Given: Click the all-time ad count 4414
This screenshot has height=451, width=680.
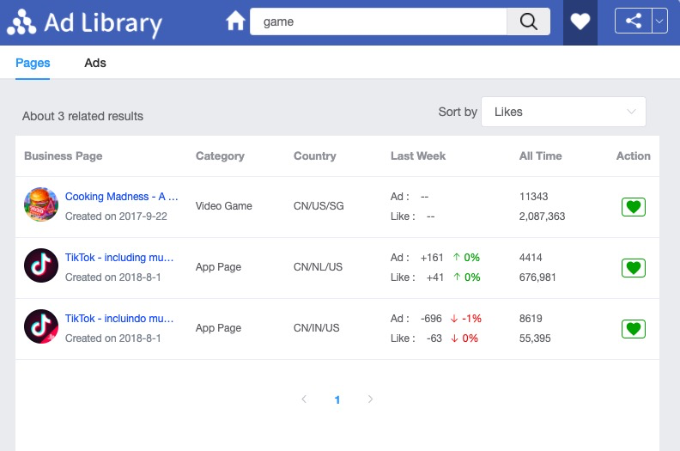Looking at the screenshot, I should point(531,258).
